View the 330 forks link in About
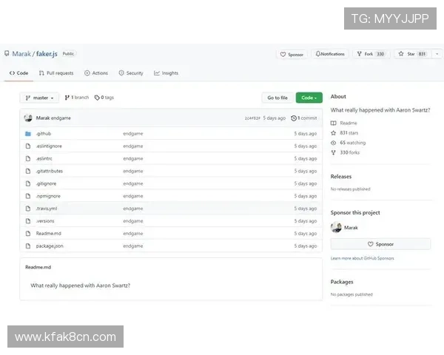This screenshot has width=444, height=355. [350, 152]
